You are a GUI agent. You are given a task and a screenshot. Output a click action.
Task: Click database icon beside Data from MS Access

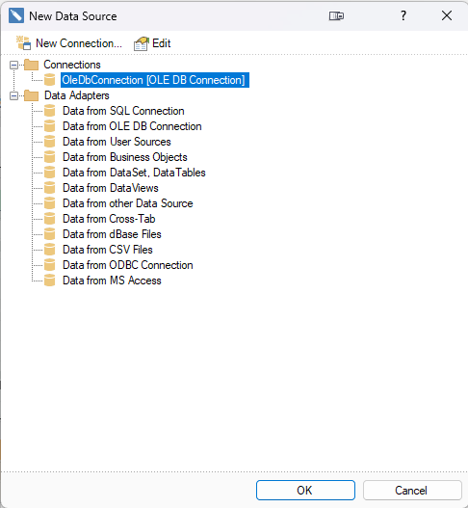(49, 281)
